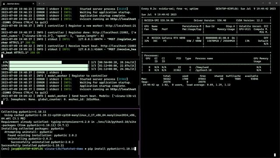Click the '55W / 480W' power usage value
This screenshot has height=158, width=280.
(x=194, y=41)
